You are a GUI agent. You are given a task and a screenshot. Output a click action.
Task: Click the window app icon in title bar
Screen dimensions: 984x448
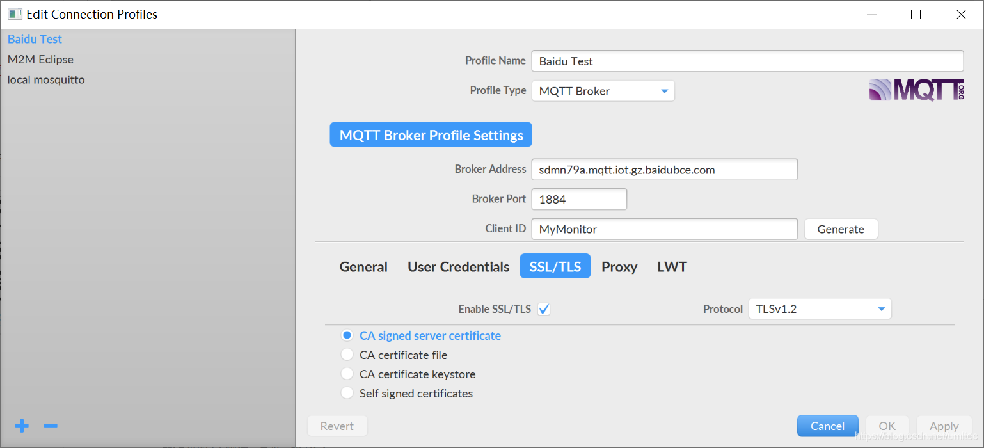coord(14,13)
